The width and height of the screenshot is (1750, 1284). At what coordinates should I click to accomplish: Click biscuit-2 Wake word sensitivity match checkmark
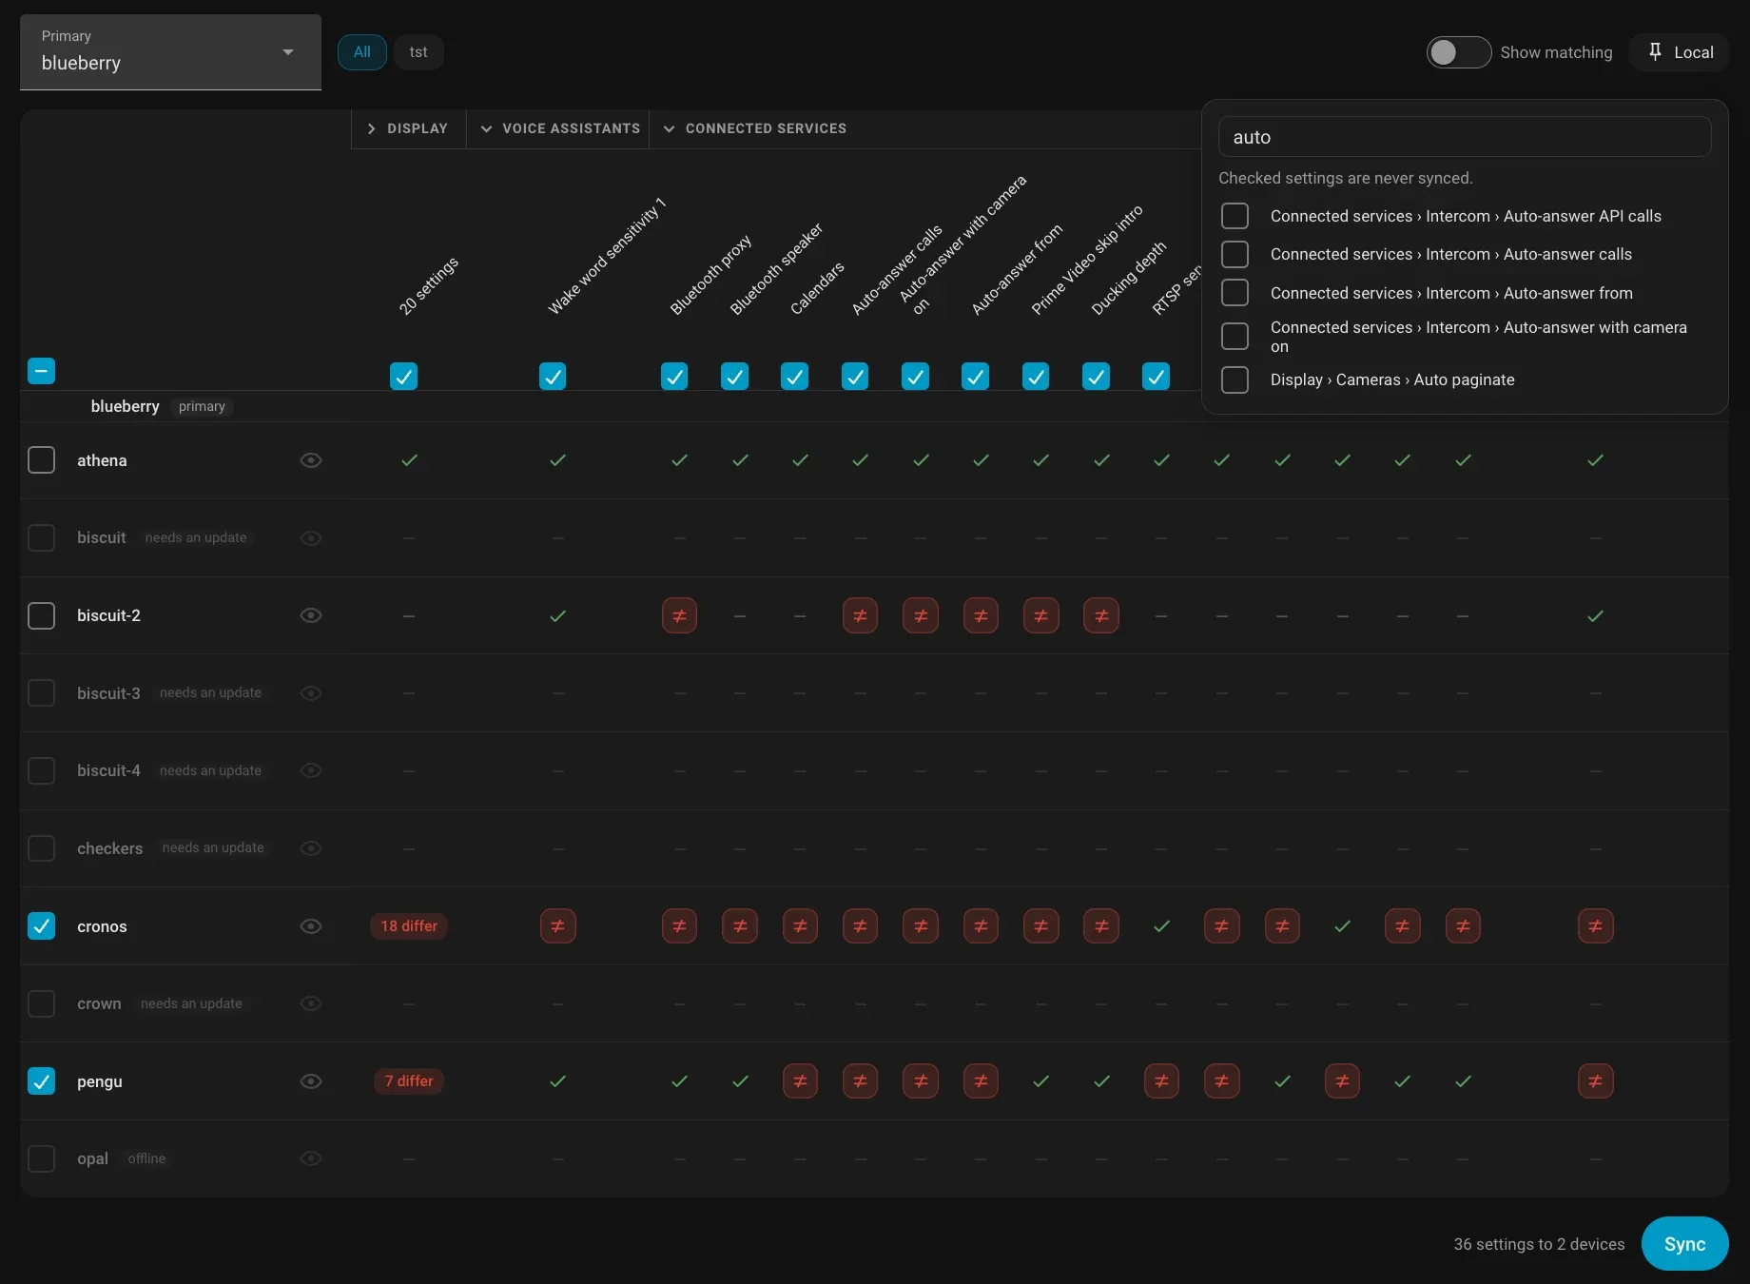557,616
